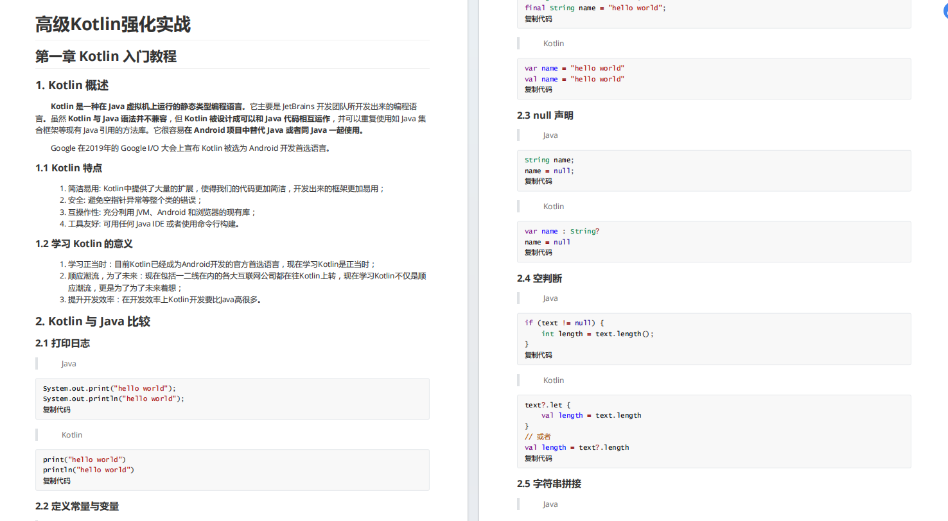Select the heading '2.4 空判断'

coord(540,278)
